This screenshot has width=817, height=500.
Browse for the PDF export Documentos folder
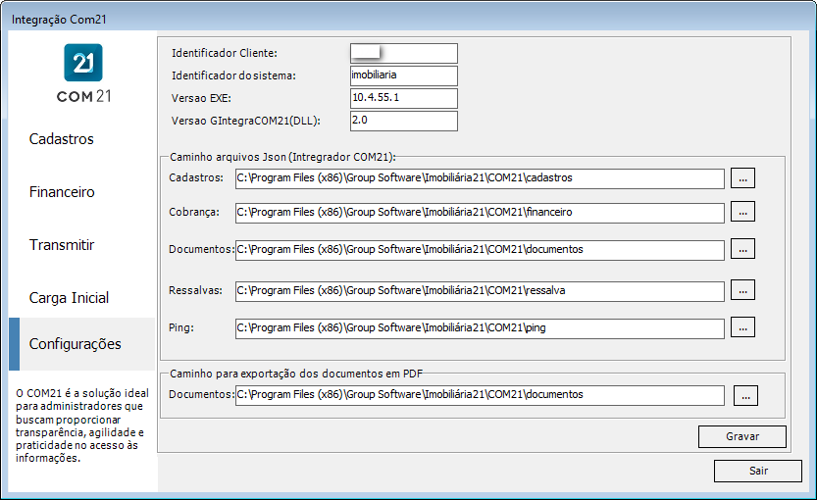[745, 396]
